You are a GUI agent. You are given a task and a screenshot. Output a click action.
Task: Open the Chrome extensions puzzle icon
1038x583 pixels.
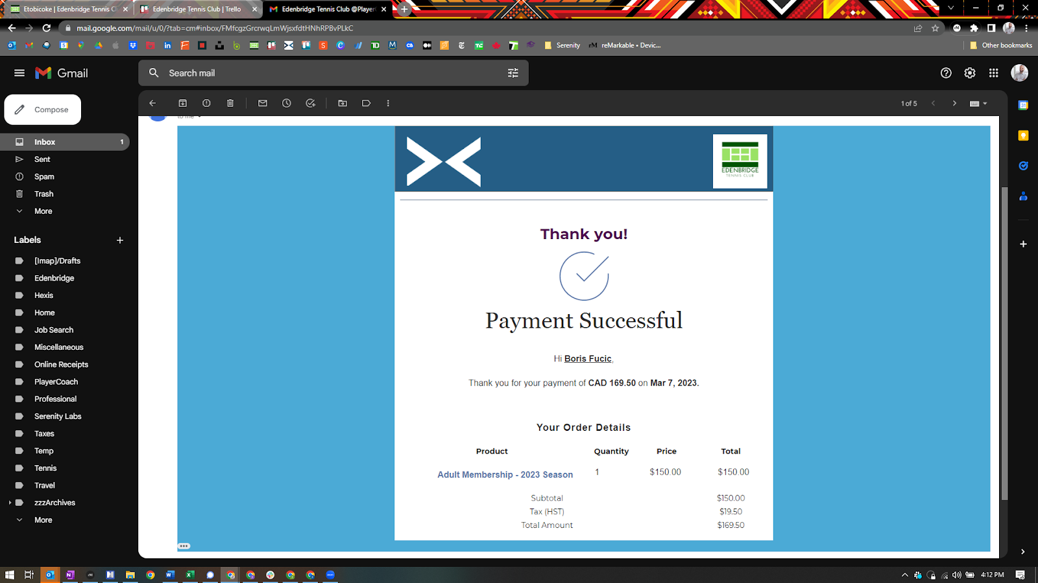tap(974, 28)
